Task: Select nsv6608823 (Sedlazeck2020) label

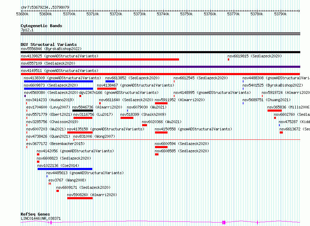Action: tap(64, 158)
